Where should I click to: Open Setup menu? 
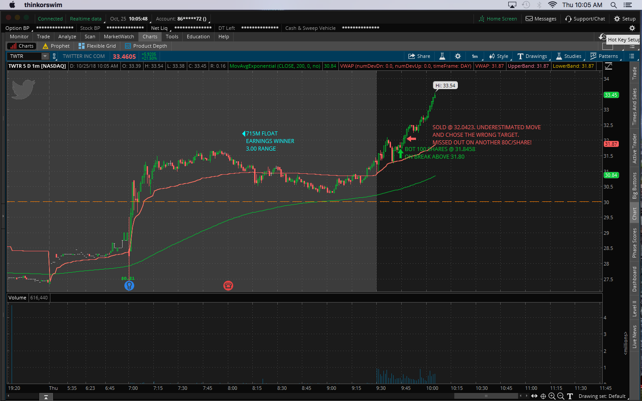pyautogui.click(x=625, y=19)
